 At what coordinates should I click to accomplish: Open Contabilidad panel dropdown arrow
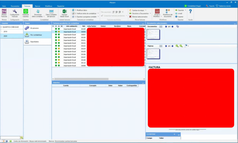point(174,134)
